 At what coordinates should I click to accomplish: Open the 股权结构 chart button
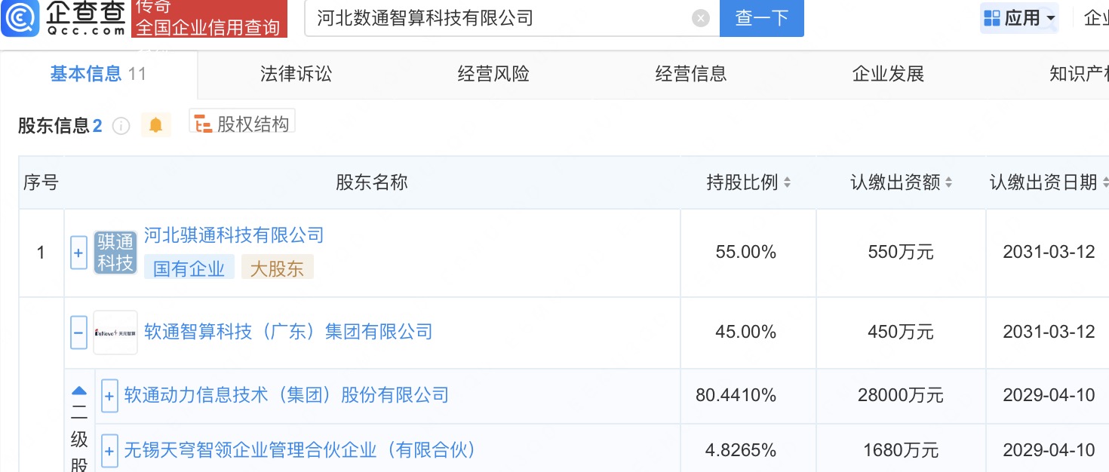click(242, 124)
